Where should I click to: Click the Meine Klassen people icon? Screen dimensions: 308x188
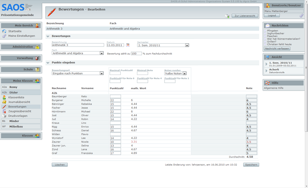coord(37,81)
